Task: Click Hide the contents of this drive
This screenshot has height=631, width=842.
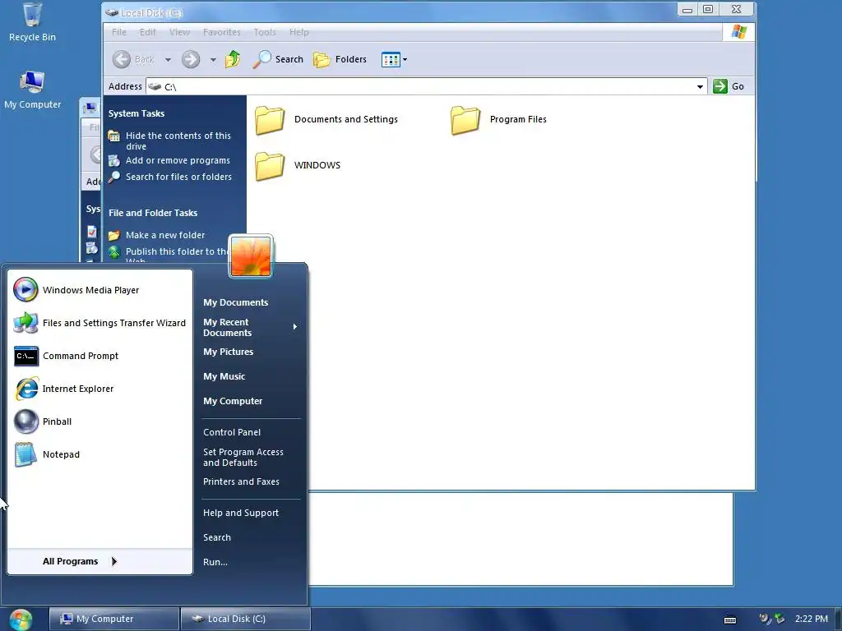Action: [x=169, y=140]
